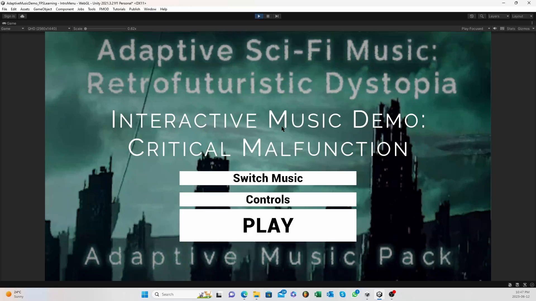
Task: Open the weather widget showing 24°C Sunny
Action: (x=15, y=294)
